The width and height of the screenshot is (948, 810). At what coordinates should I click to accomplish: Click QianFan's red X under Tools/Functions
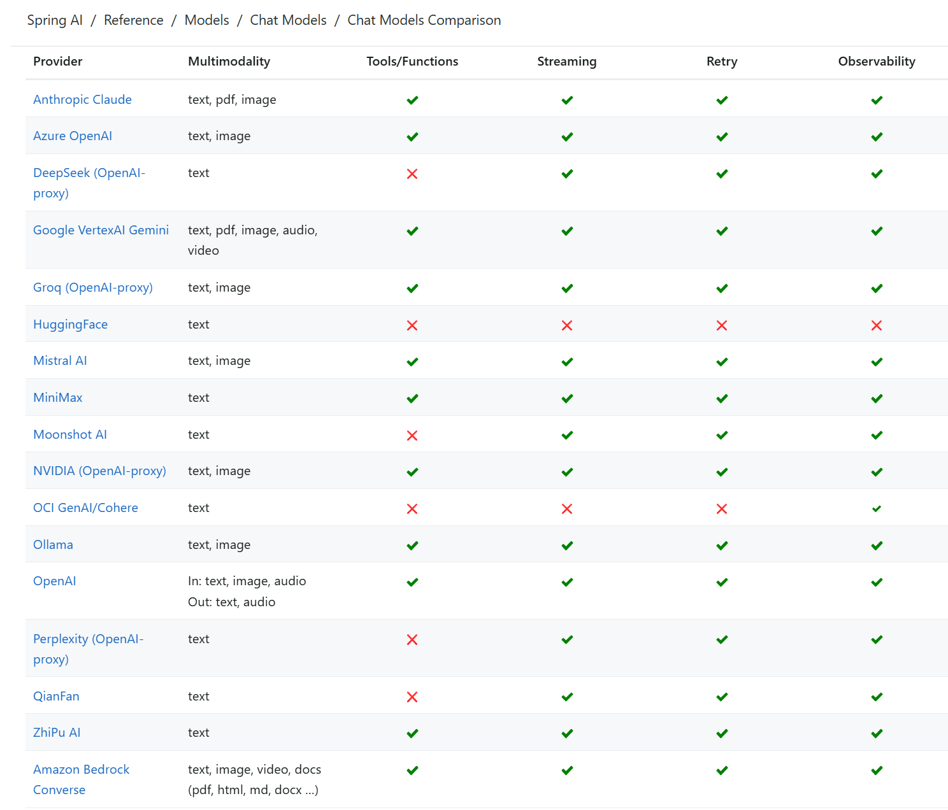412,697
